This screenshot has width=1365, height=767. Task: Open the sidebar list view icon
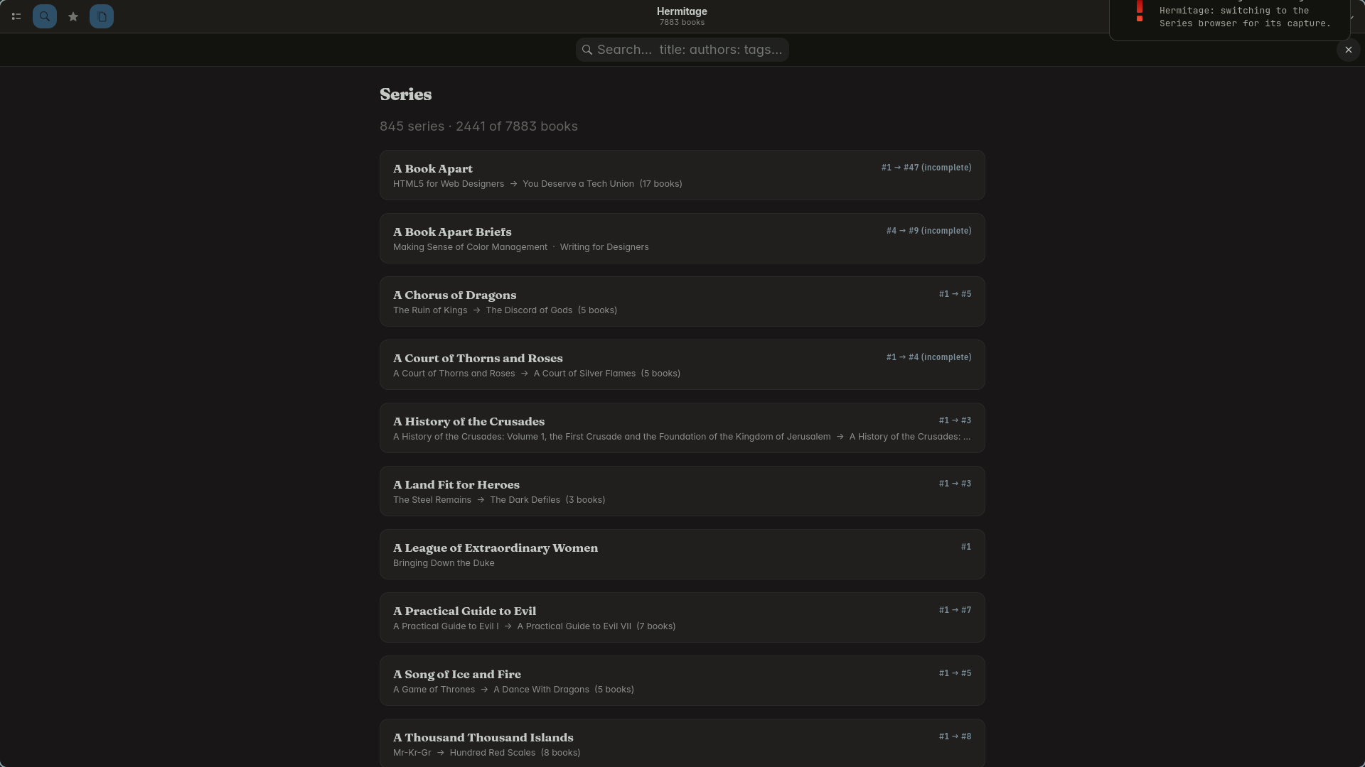pos(16,16)
